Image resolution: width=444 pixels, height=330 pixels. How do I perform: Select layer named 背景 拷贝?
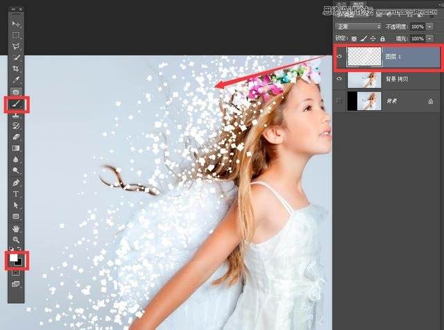click(x=397, y=79)
